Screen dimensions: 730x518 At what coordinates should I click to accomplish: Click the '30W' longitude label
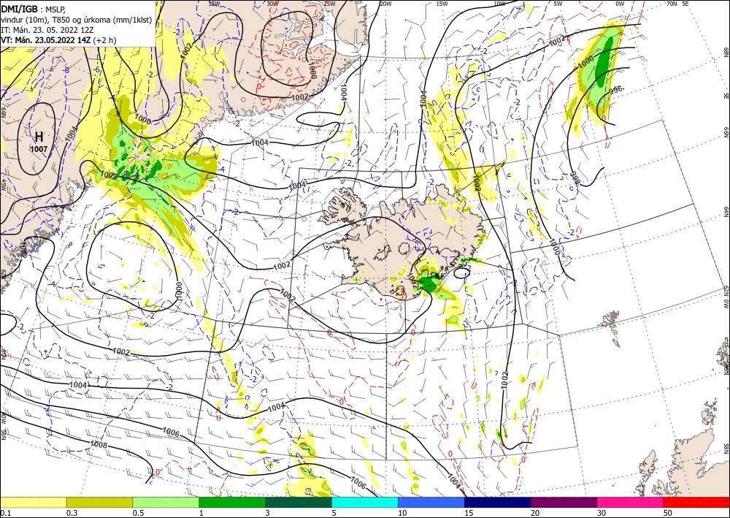tap(273, 4)
